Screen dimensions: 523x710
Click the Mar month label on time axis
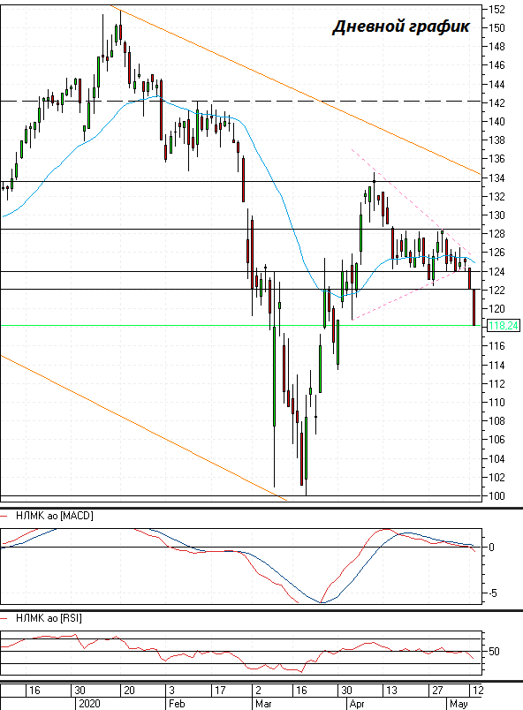tap(263, 704)
